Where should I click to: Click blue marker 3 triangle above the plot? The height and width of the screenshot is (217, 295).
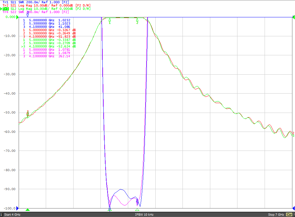[28, 15]
